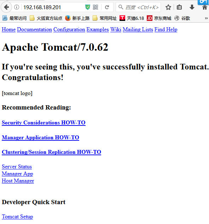
Task: Reload the page with the refresh icon
Action: (x=107, y=7)
